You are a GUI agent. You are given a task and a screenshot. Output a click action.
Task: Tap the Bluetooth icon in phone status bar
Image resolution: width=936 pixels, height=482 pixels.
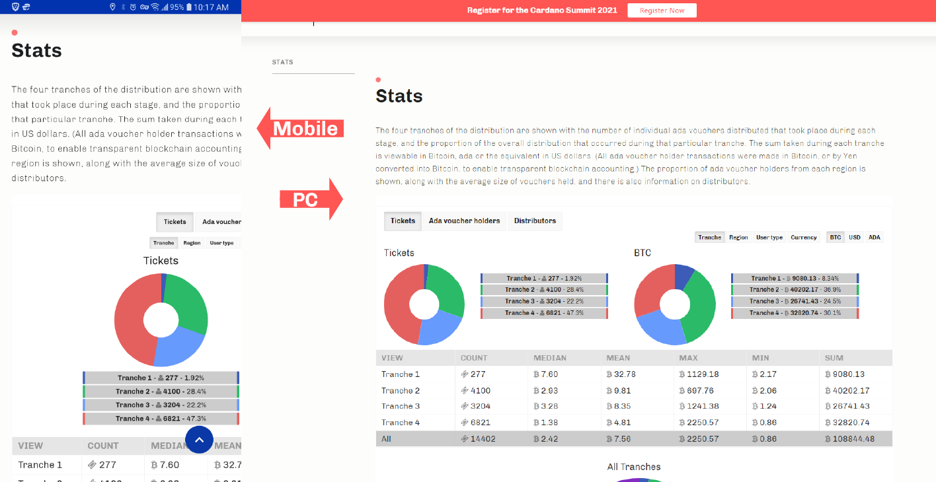[123, 7]
